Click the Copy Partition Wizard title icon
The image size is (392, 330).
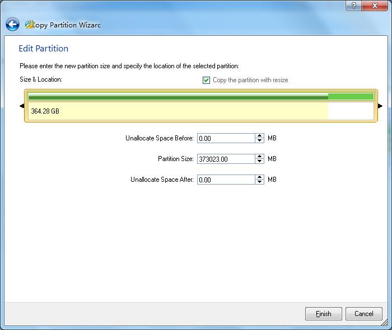(x=30, y=25)
